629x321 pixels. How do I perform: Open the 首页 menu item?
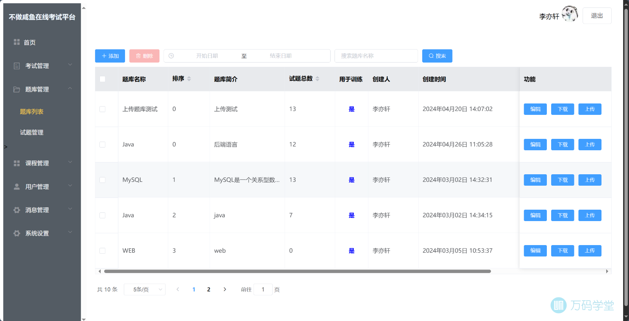pyautogui.click(x=42, y=42)
